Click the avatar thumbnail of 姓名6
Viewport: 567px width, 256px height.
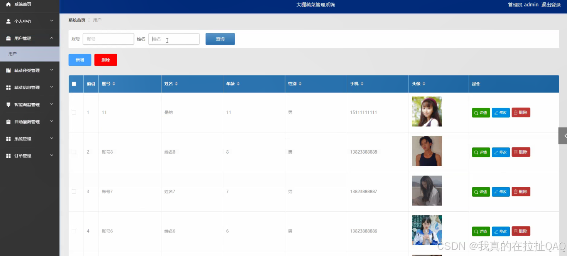pos(427,230)
